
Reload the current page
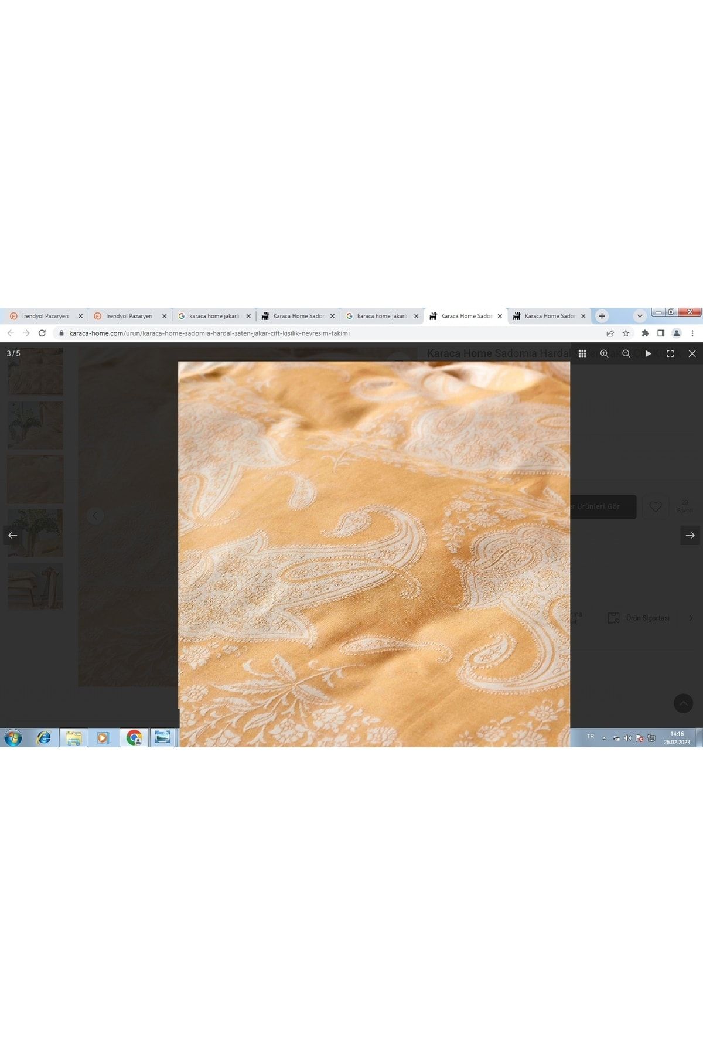click(42, 333)
